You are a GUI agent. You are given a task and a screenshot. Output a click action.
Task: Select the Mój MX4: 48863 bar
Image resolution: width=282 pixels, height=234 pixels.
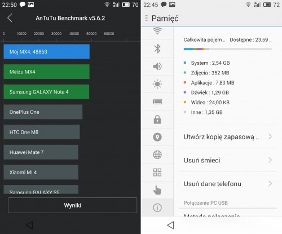[47, 52]
